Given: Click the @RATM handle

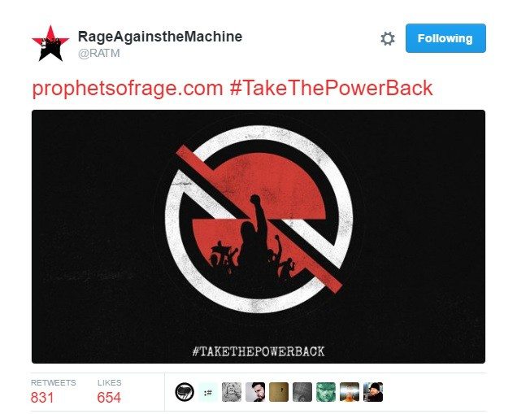Looking at the screenshot, I should 99,53.
